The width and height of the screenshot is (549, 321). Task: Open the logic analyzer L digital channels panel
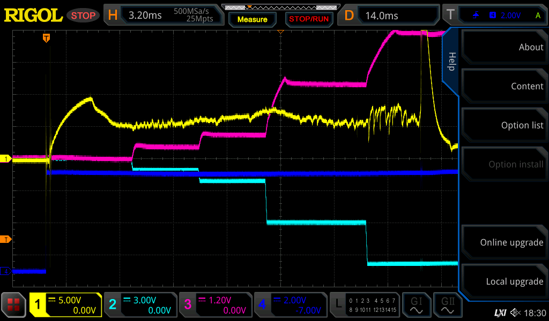click(365, 305)
